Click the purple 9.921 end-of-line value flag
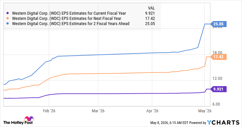The width and height of the screenshot is (242, 127). tap(218, 89)
